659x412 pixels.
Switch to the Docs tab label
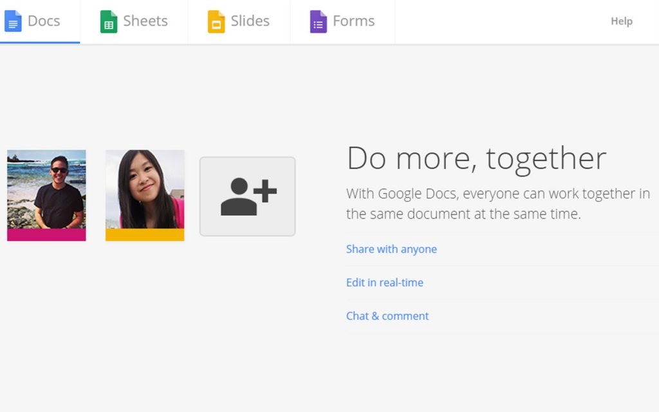[44, 21]
